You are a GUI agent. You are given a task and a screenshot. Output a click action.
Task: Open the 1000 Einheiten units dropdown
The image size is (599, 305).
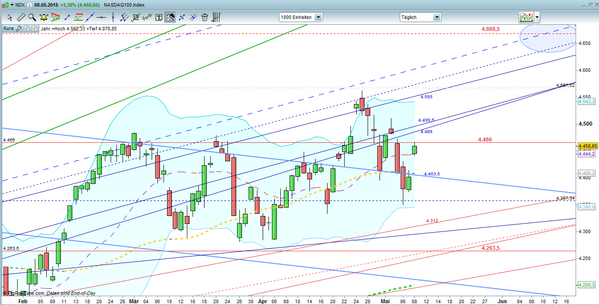coord(301,17)
